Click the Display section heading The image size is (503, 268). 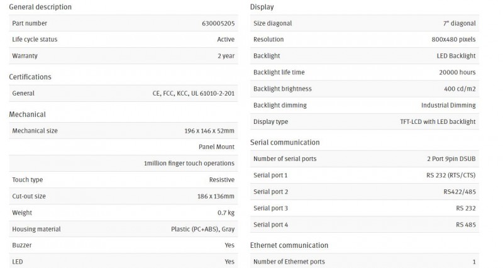pos(262,7)
